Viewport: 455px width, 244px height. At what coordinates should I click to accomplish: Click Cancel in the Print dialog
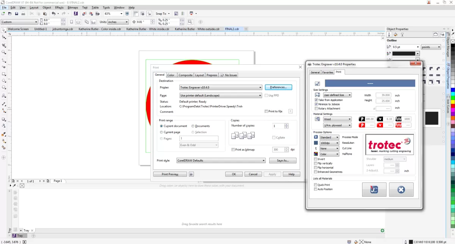point(253,174)
